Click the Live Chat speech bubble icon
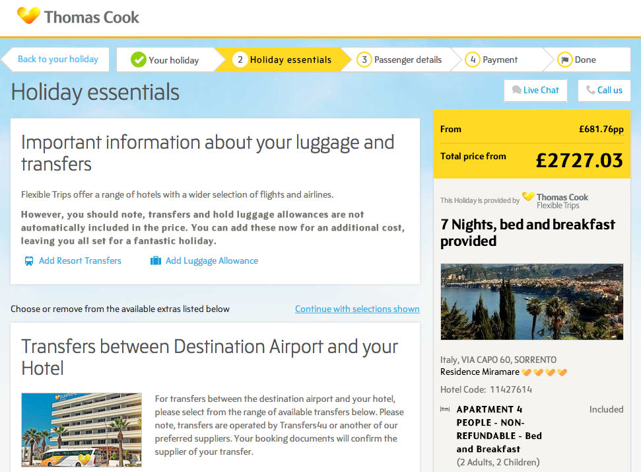The width and height of the screenshot is (641, 472). (517, 90)
